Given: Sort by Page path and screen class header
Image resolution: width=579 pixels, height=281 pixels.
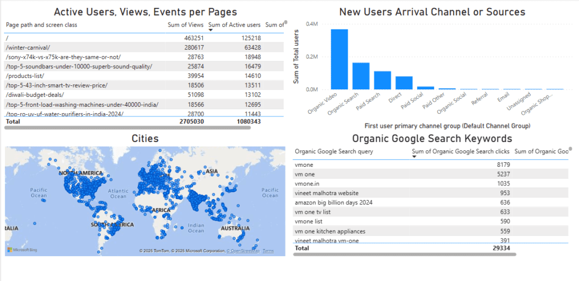Looking at the screenshot, I should pos(42,25).
